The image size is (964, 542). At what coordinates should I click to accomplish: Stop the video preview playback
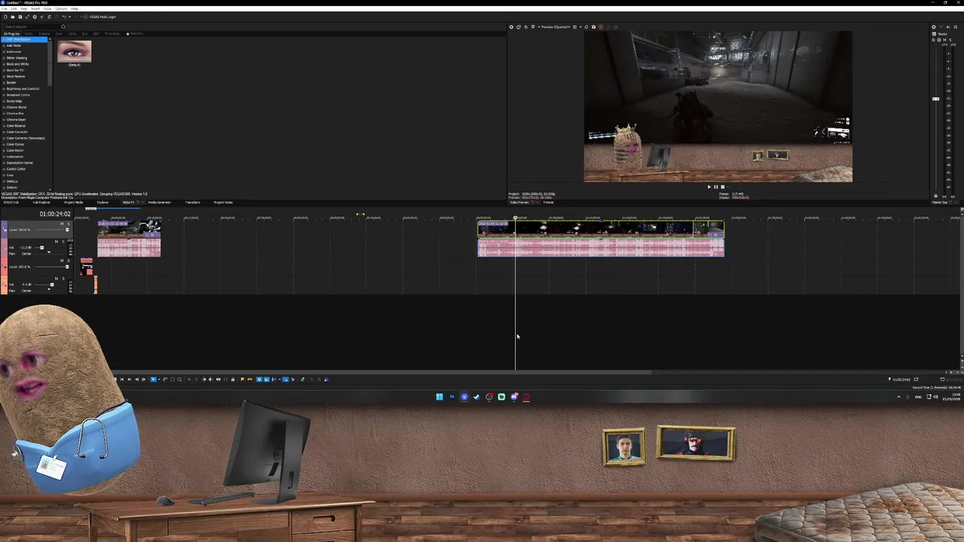click(722, 187)
